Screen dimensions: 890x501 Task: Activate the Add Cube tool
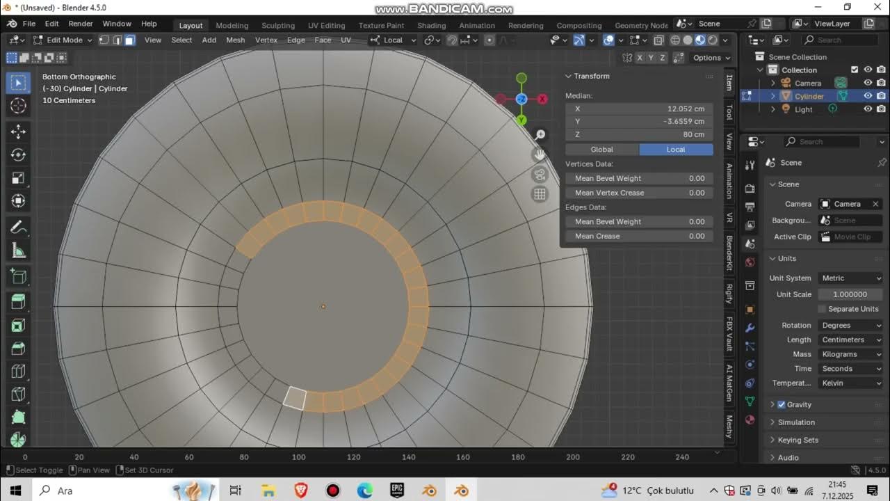pos(19,276)
